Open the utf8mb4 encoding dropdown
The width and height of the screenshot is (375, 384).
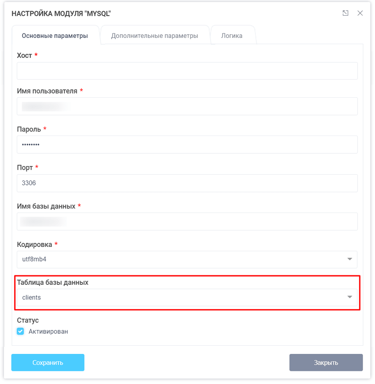(187, 260)
